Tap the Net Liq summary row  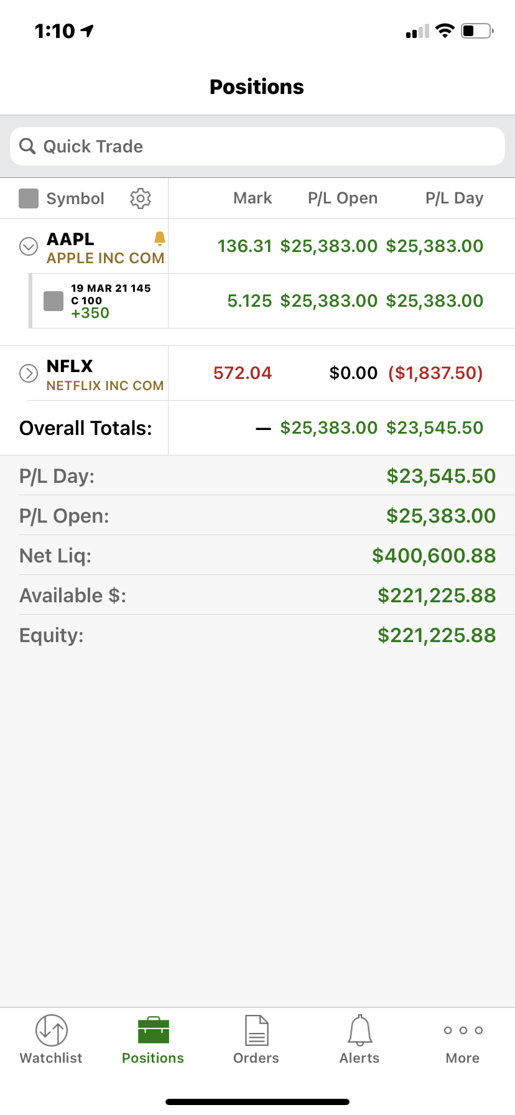[257, 556]
